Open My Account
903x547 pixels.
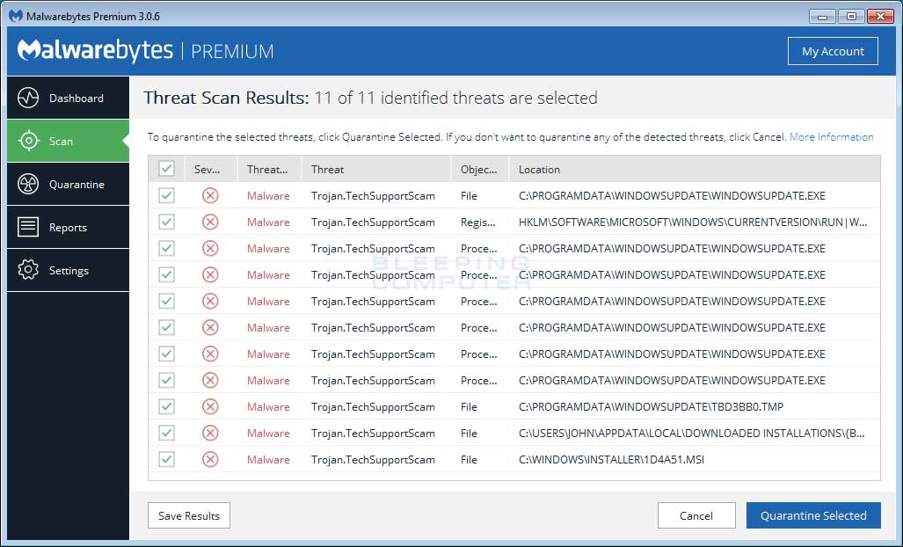coord(833,50)
